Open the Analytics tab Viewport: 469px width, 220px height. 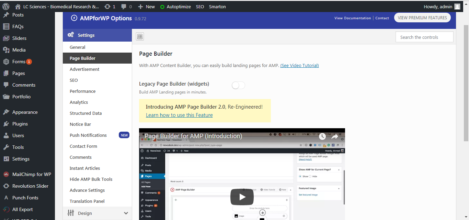pos(98,102)
